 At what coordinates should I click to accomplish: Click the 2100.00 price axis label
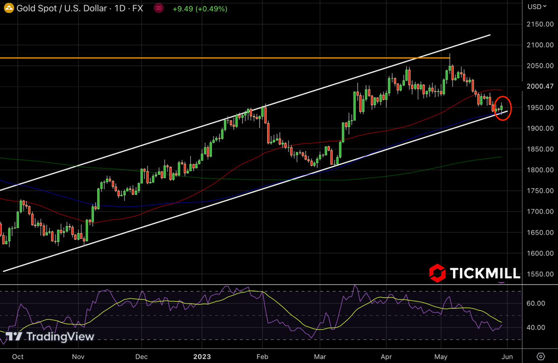(540, 45)
